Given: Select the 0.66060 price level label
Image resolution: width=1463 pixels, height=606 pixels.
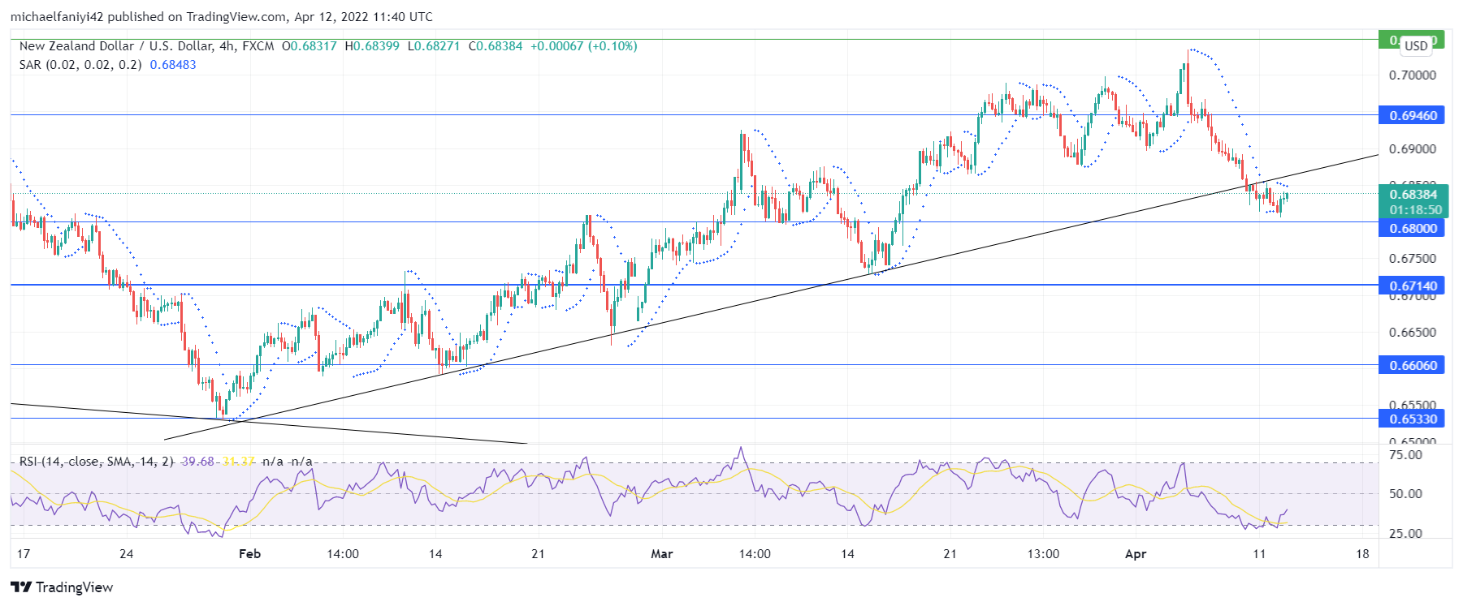Looking at the screenshot, I should pyautogui.click(x=1413, y=365).
